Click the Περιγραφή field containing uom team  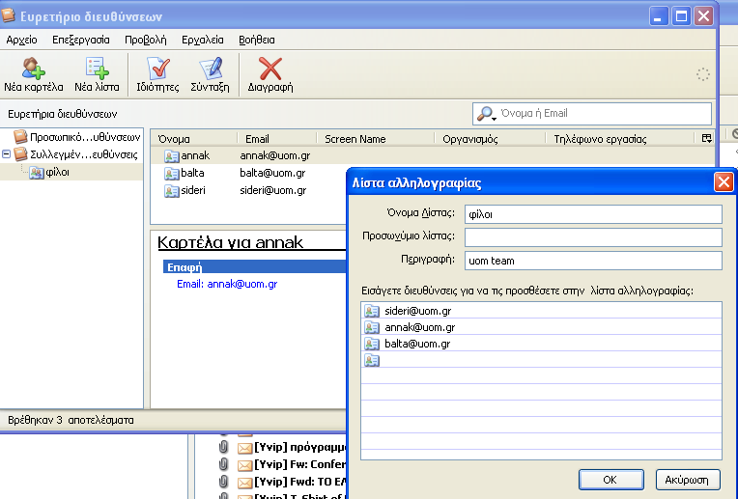click(x=593, y=261)
